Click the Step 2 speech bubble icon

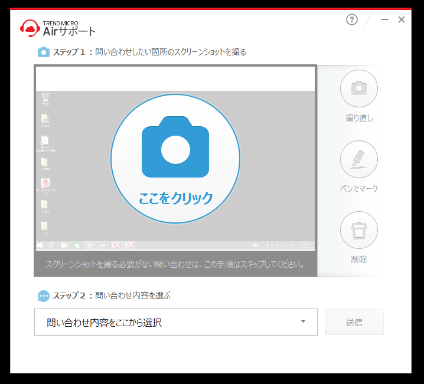[x=44, y=296]
